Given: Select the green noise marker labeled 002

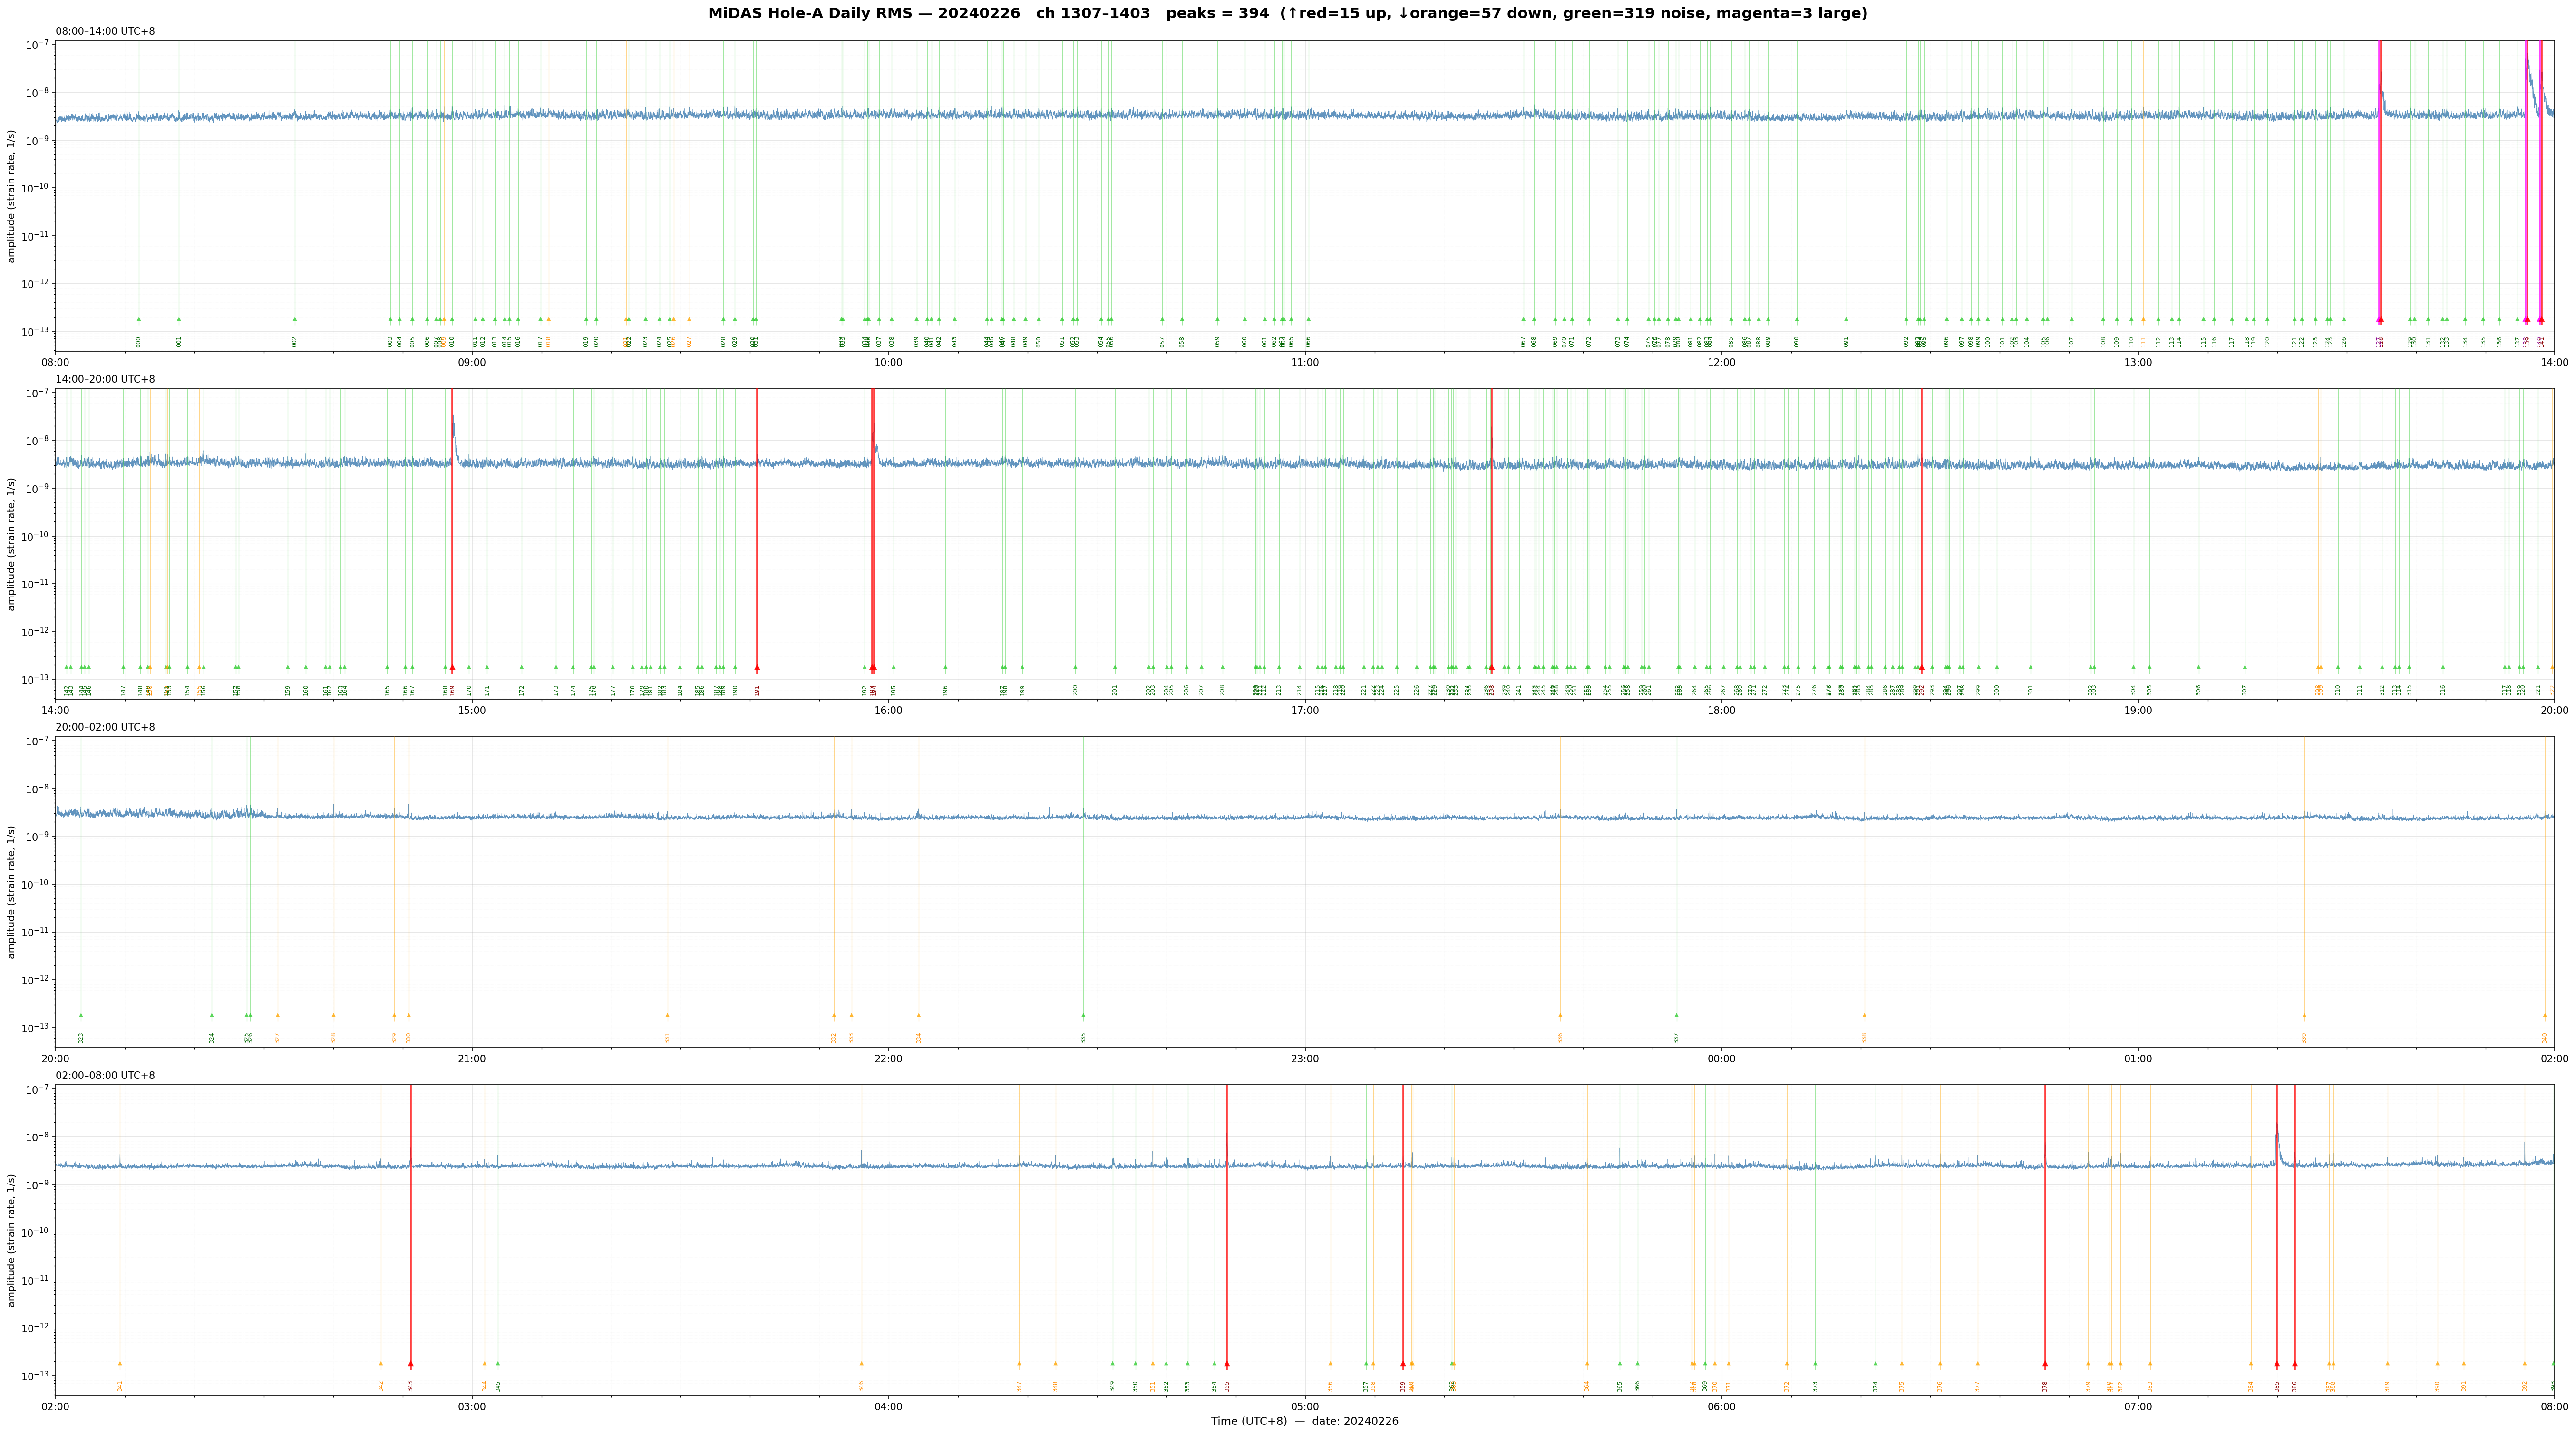Looking at the screenshot, I should (295, 320).
